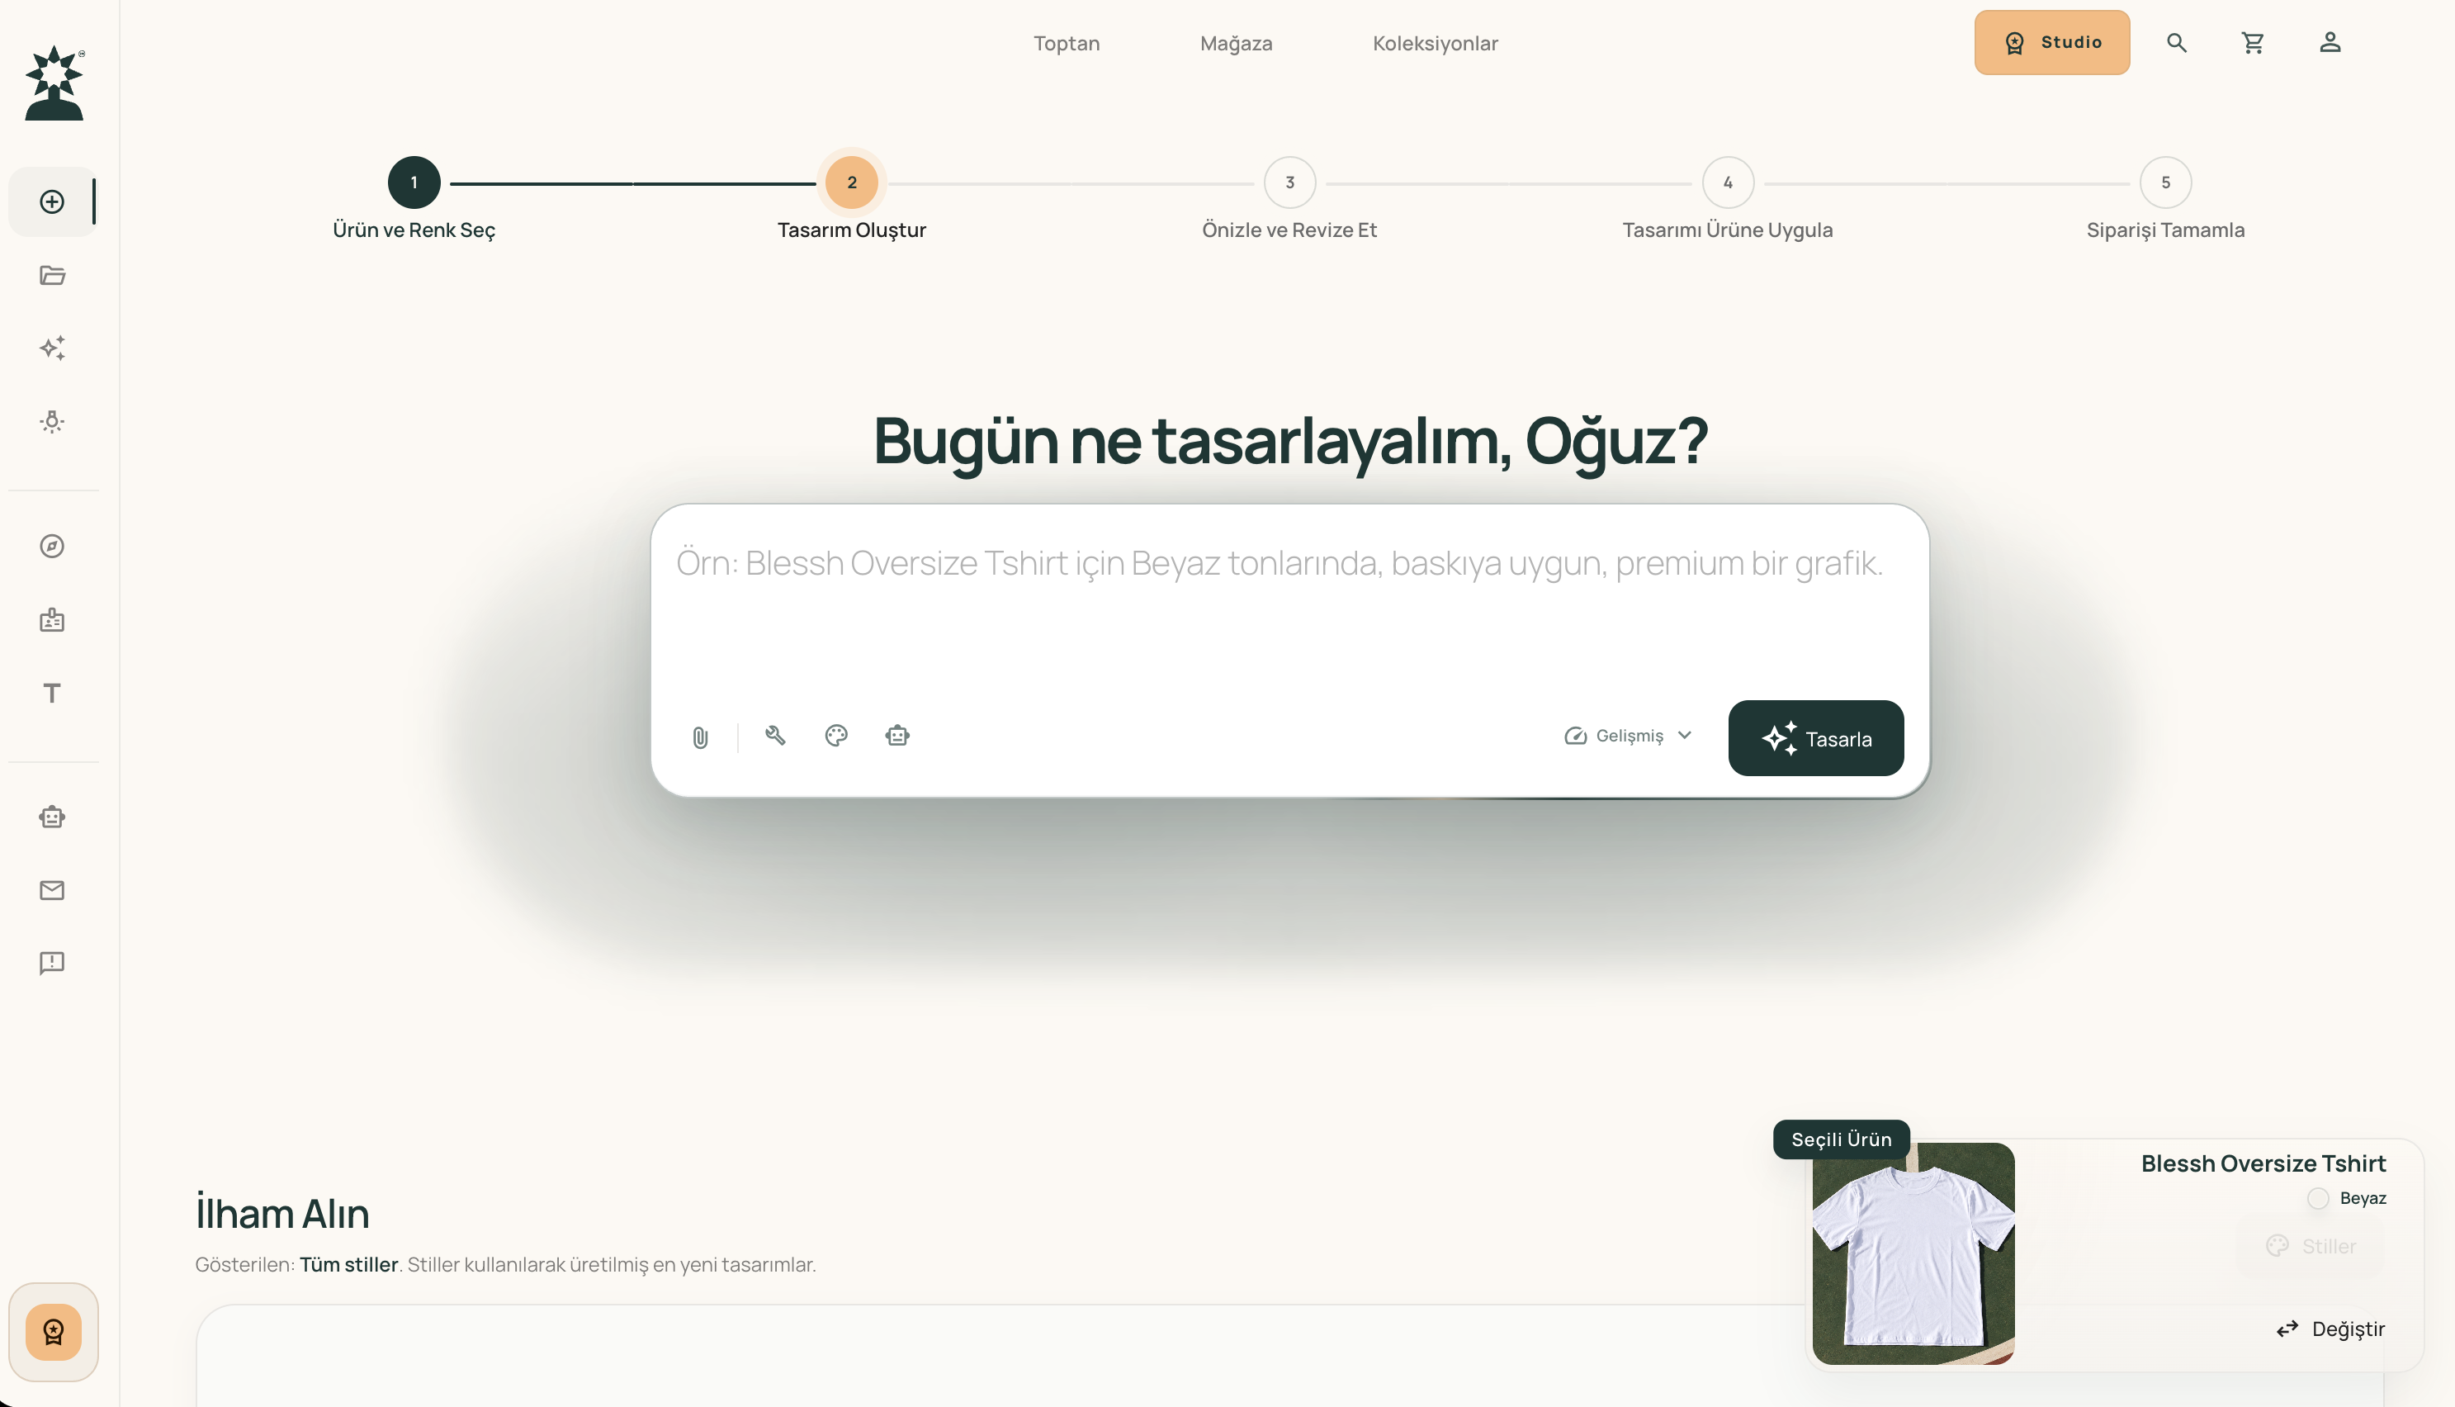Click the white t-shirt product thumbnail

click(x=1913, y=1253)
